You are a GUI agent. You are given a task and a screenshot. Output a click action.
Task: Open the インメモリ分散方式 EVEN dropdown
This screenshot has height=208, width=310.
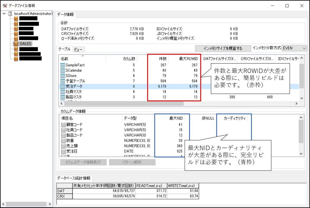304,48
